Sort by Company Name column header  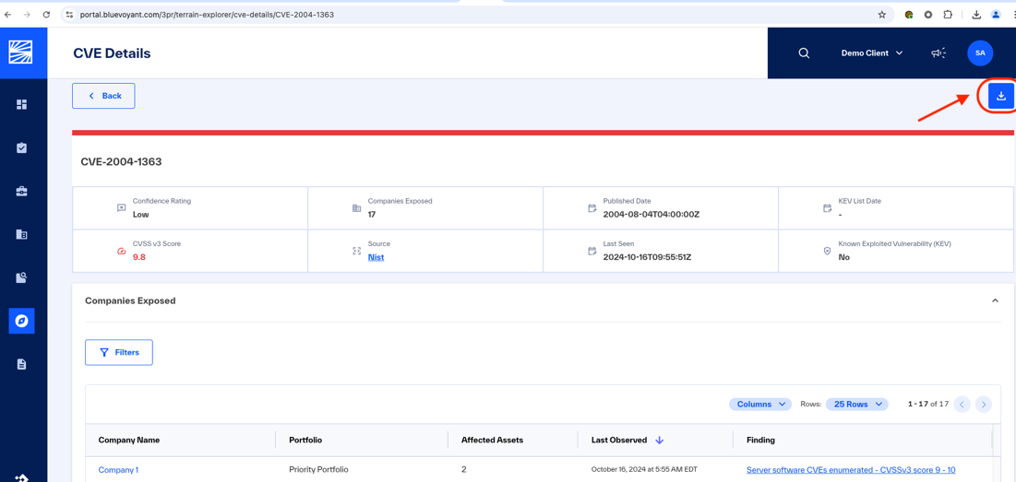(129, 440)
